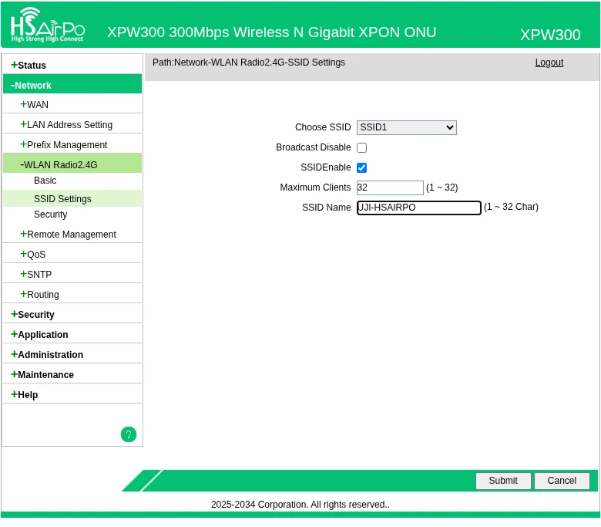Click the Logout link
Image resolution: width=601 pixels, height=527 pixels.
coord(549,62)
